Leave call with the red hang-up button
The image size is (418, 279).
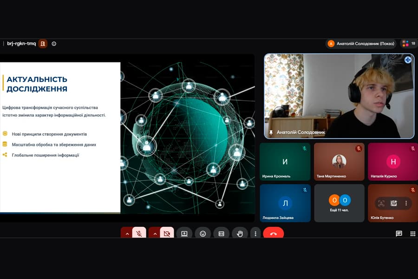point(273,233)
